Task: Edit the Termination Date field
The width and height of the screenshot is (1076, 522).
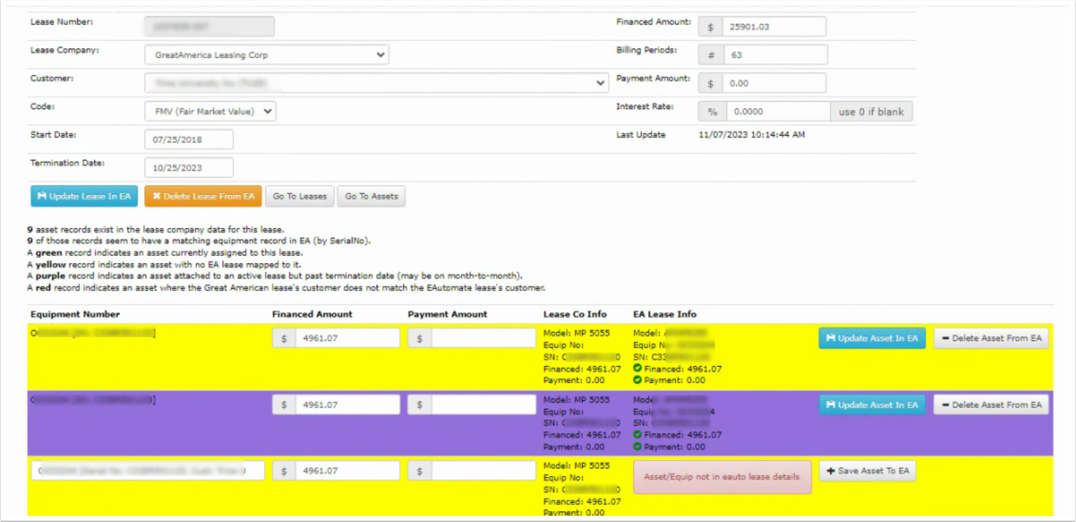Action: point(189,168)
